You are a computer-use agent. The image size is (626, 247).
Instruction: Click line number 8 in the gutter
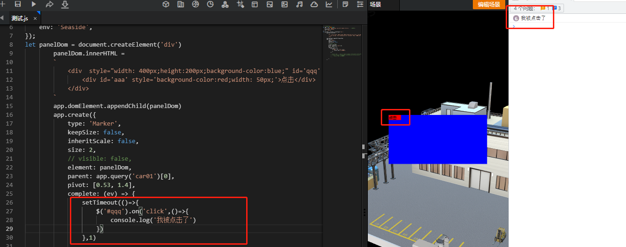(11, 45)
